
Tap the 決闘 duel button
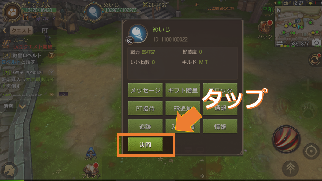(x=145, y=145)
